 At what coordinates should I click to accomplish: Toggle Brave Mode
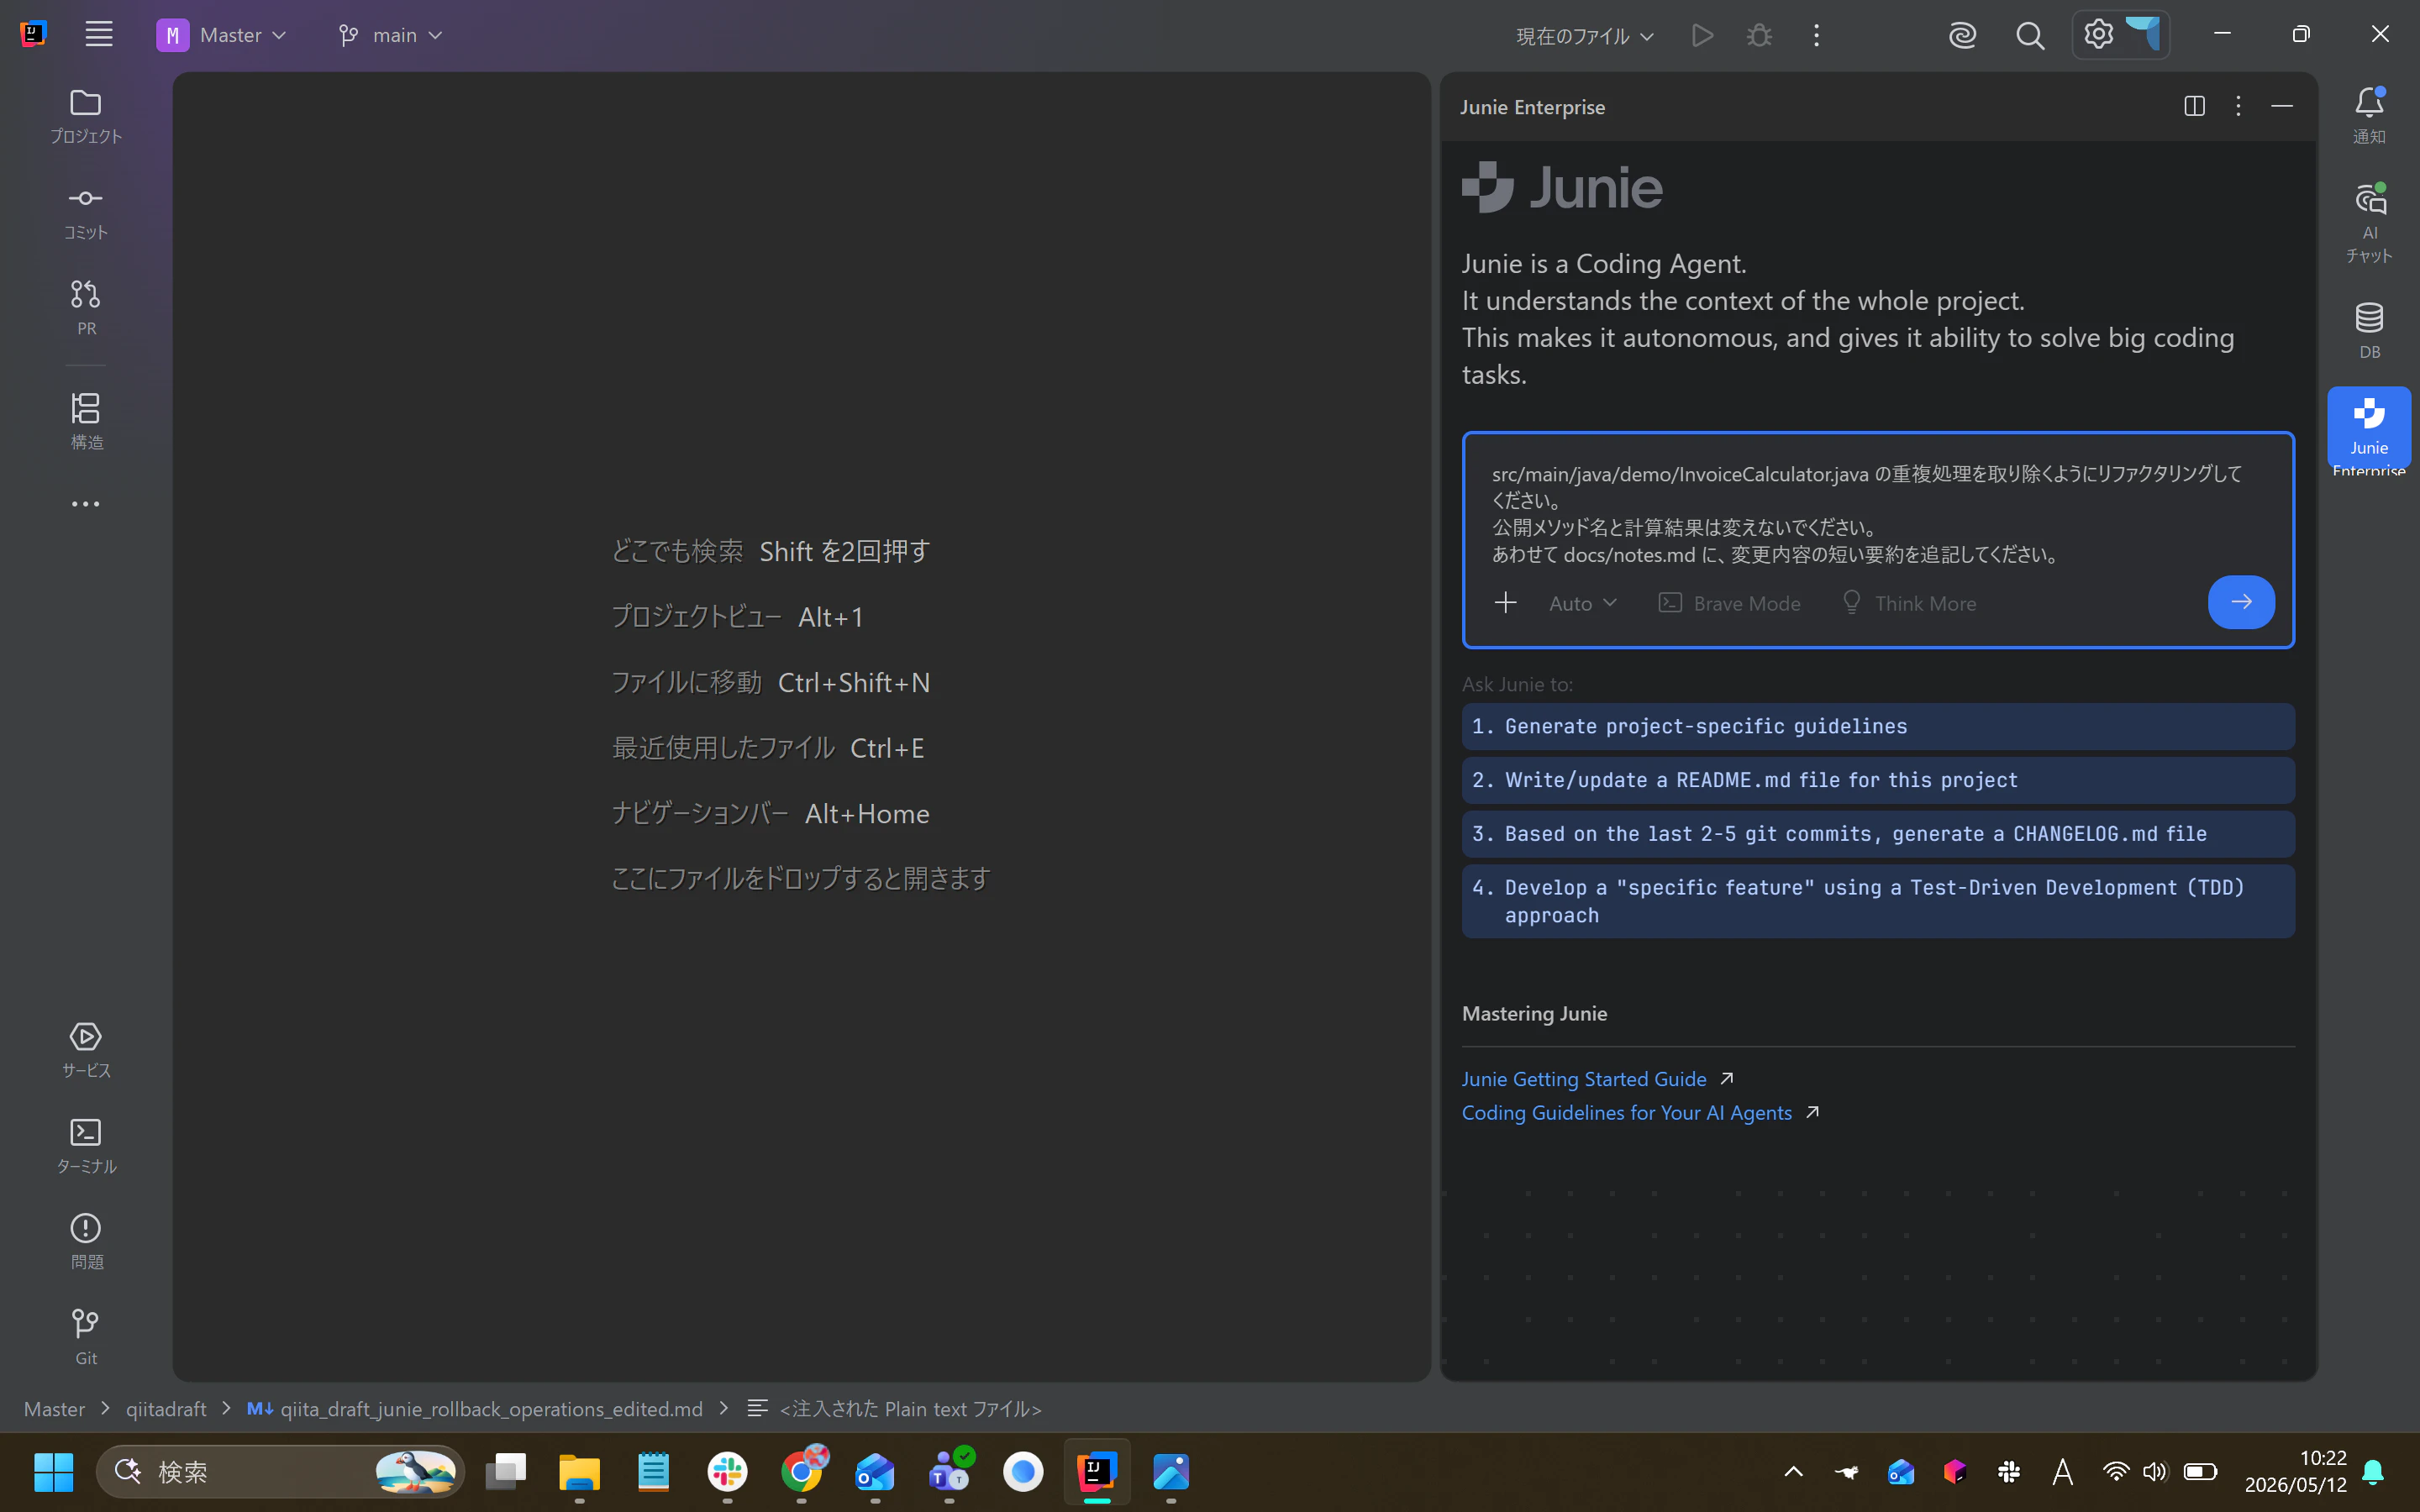tap(1729, 603)
